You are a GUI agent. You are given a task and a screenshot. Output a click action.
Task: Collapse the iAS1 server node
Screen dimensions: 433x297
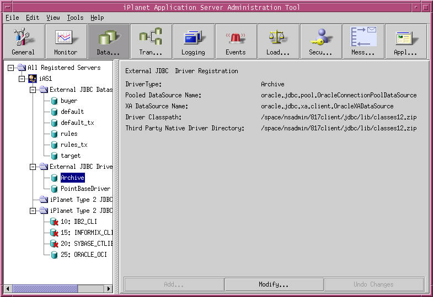point(22,79)
